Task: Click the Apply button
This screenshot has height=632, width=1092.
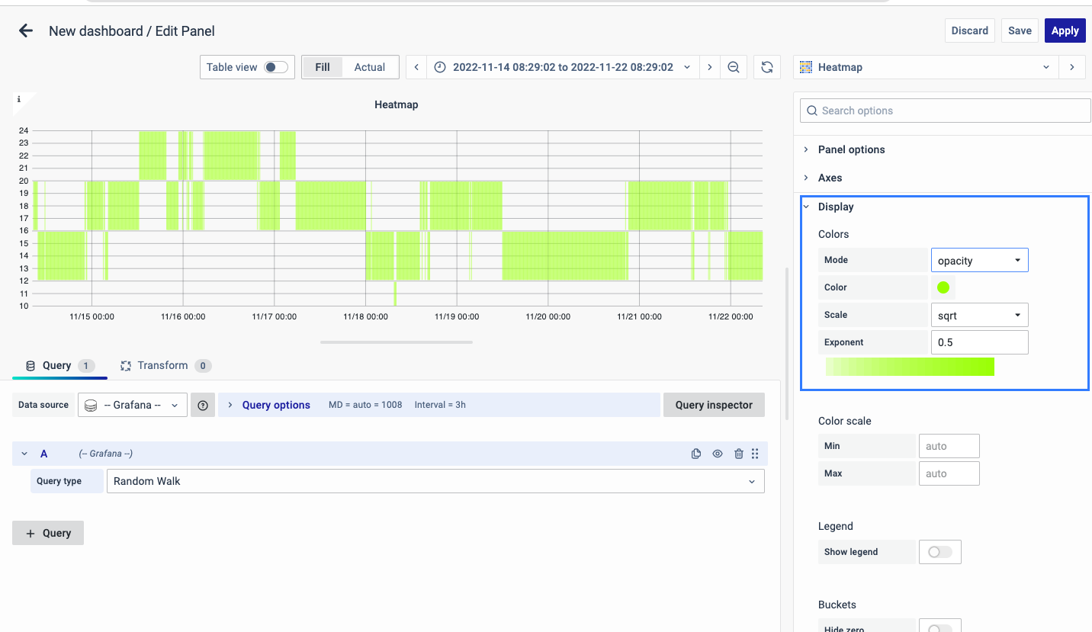Action: [x=1065, y=30]
